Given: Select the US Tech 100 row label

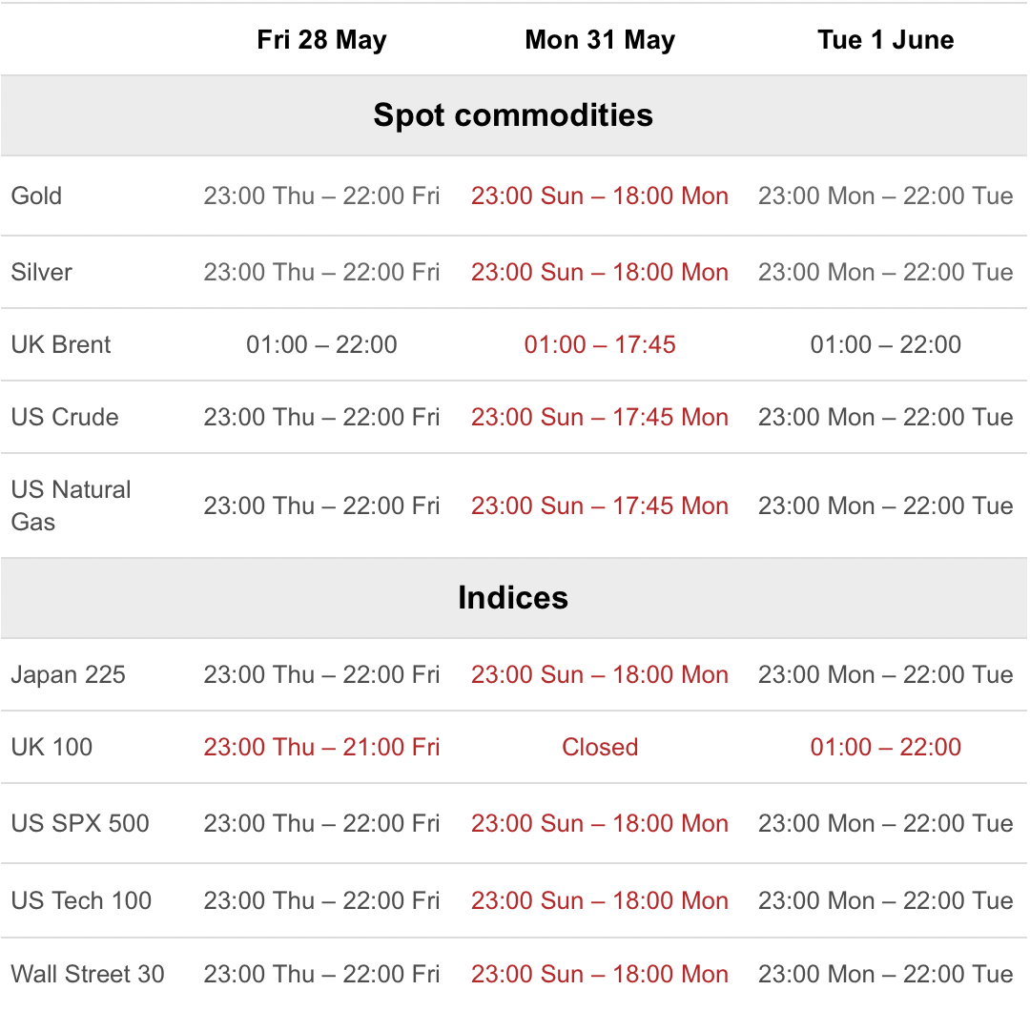Looking at the screenshot, I should tap(81, 900).
